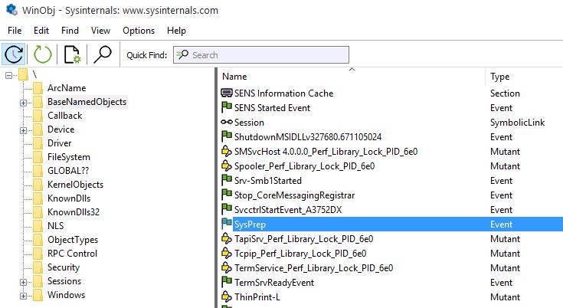Screen dimensions: 563x308
Task: Open the File menu
Action: tap(15, 31)
